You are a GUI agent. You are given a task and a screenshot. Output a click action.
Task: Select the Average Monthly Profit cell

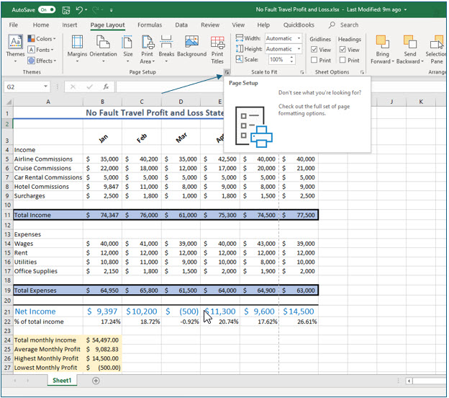pos(48,349)
